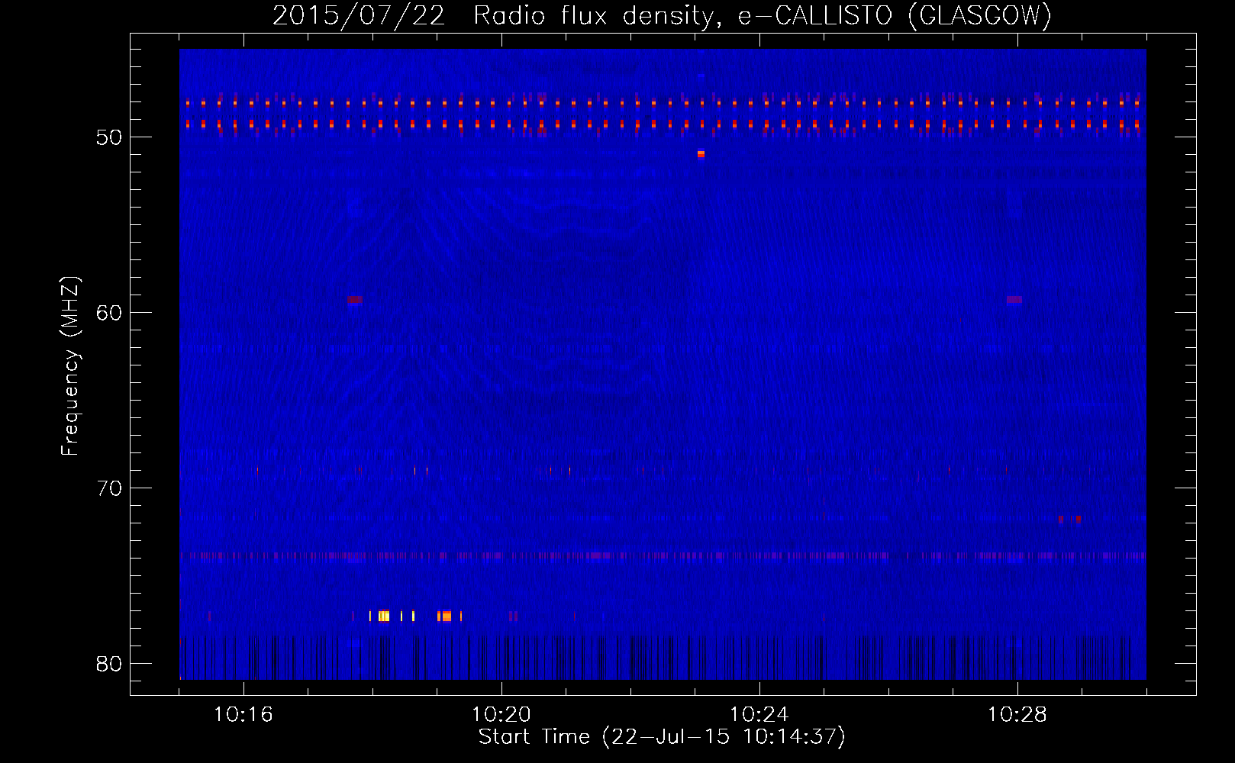Click the purple marker near 59 MHz around 10:28

(x=1014, y=300)
